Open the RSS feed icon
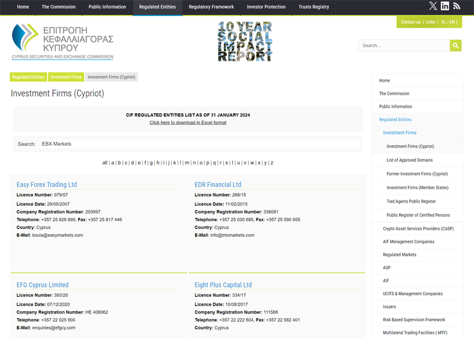Viewport: 474px width, 339px height. tap(456, 7)
